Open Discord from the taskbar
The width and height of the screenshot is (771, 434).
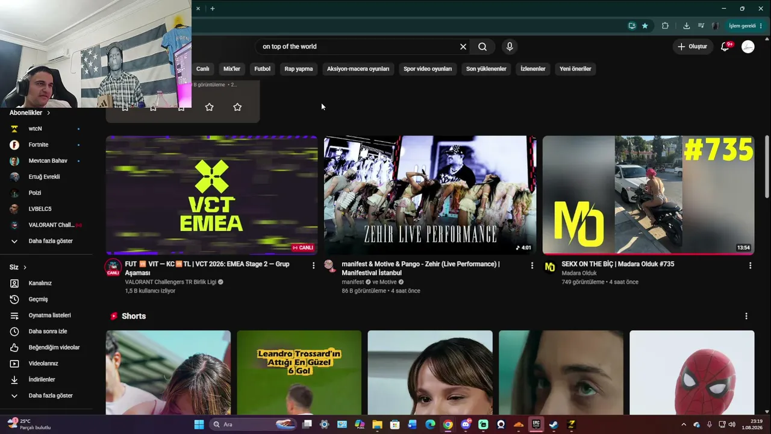466,424
